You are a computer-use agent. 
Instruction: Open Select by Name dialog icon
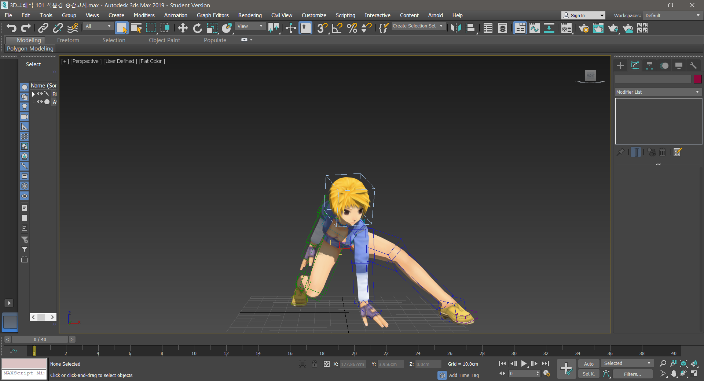[x=136, y=28]
